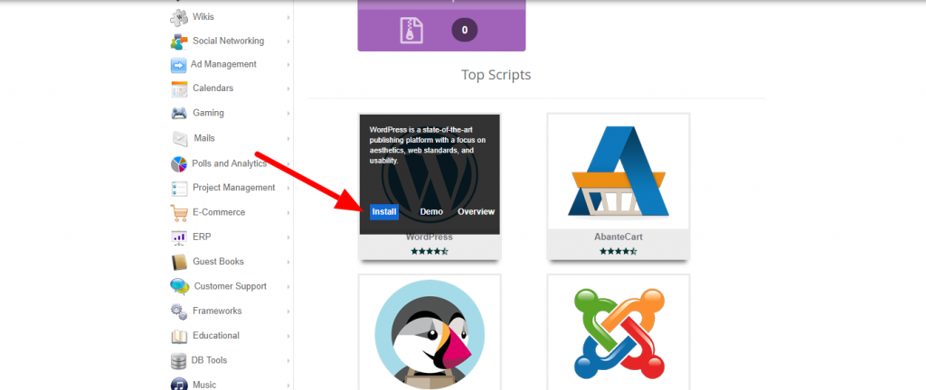This screenshot has width=926, height=390.
Task: Open the PrestaShop puffin logo thumbnail
Action: coord(430,333)
